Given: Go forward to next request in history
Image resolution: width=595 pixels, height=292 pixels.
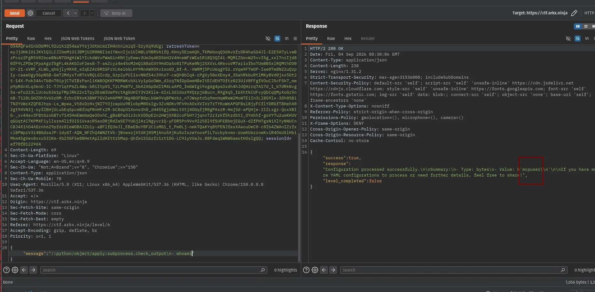Looking at the screenshot, I should click(84, 13).
